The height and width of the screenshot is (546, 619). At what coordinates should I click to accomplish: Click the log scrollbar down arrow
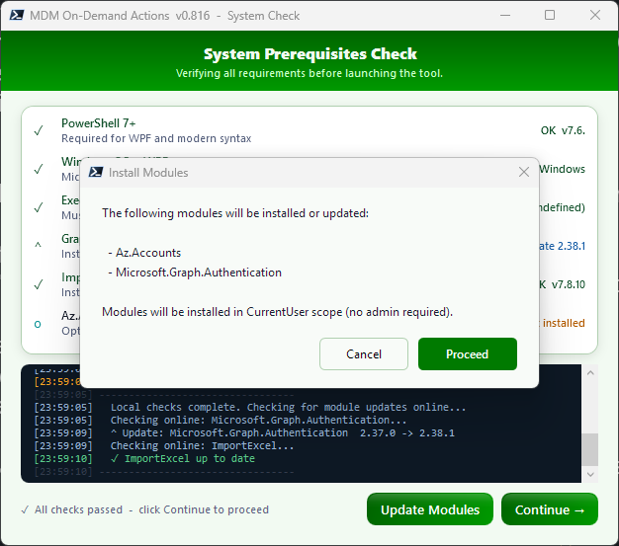click(590, 474)
